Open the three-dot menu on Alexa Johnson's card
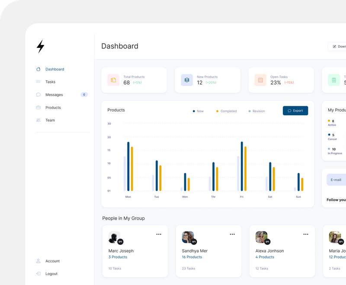This screenshot has width=346, height=285. (x=306, y=234)
